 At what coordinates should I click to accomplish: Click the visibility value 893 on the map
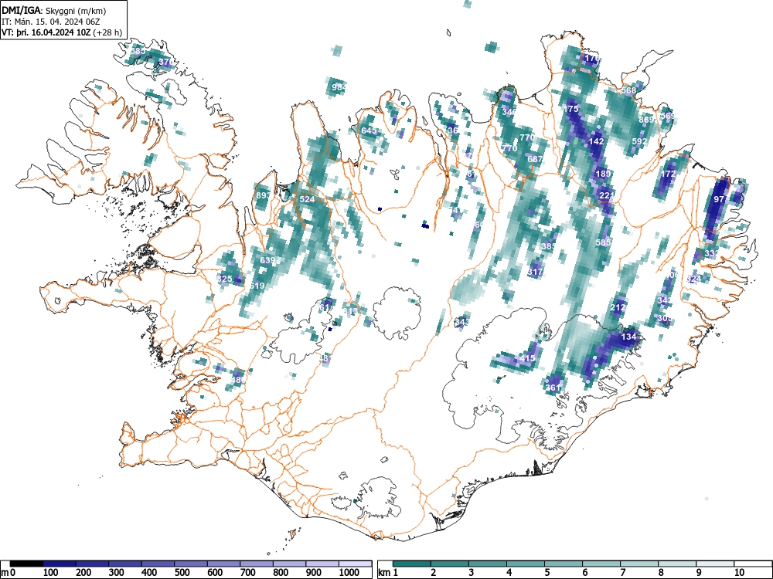click(x=264, y=195)
